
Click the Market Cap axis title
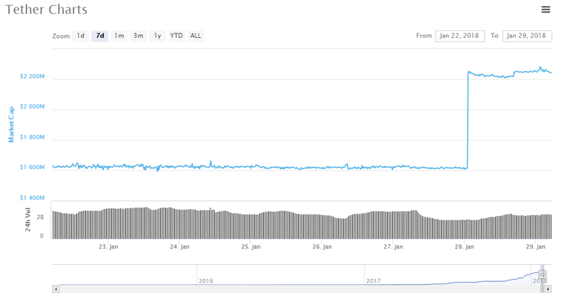pos(11,124)
